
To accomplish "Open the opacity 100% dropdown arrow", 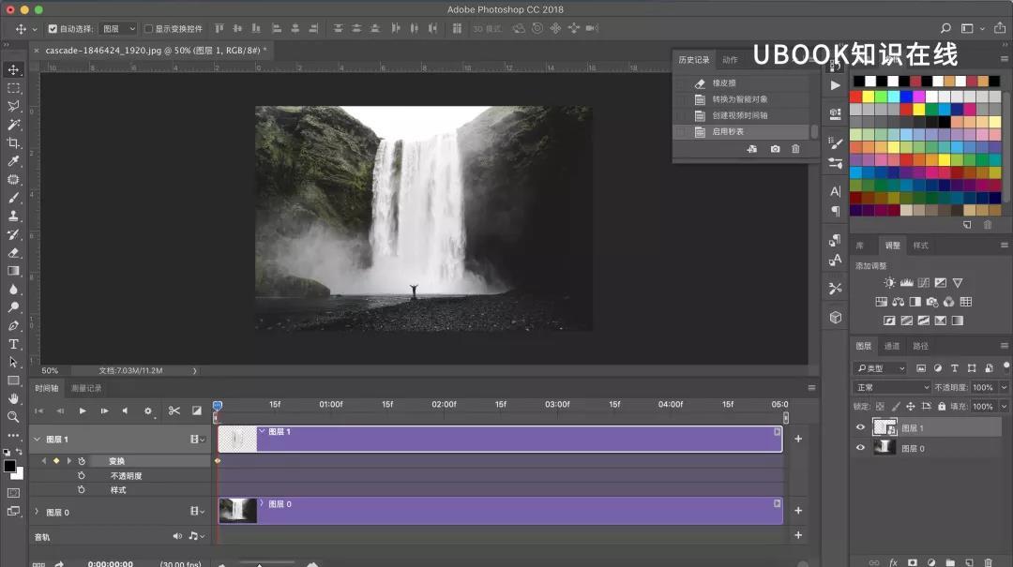I will pos(1004,387).
